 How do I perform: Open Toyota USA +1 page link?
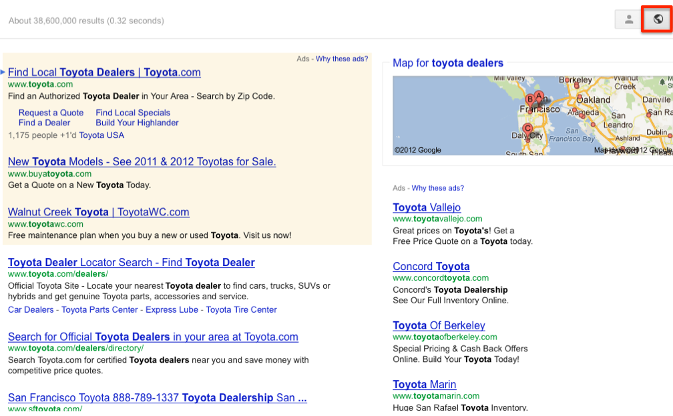101,135
